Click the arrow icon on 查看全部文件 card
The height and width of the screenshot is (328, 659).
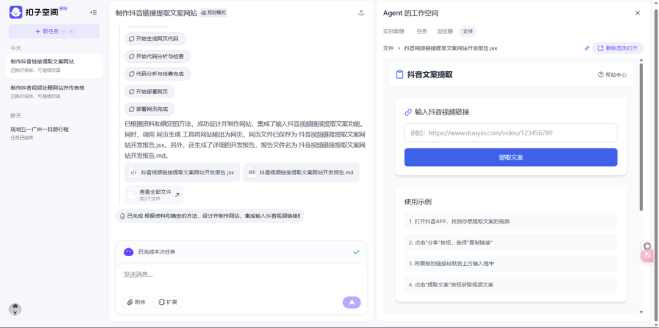coord(177,195)
